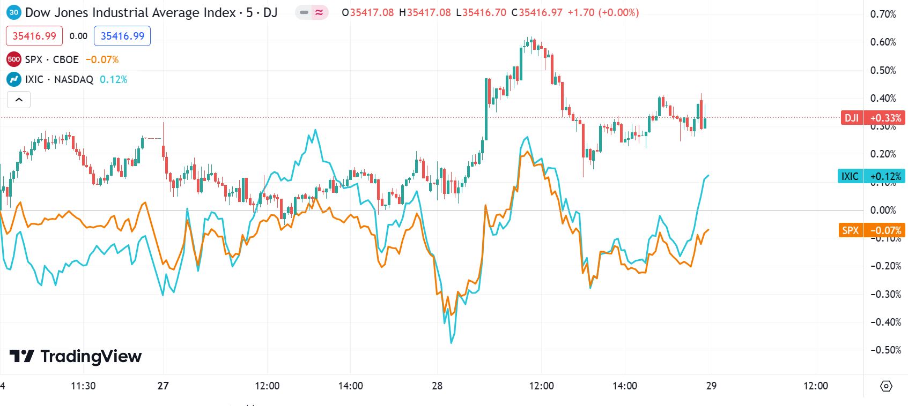Click the Dow Jones blue 30 logo icon
The width and height of the screenshot is (908, 406).
14,12
